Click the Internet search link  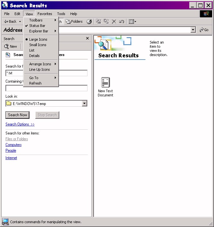click(x=11, y=158)
